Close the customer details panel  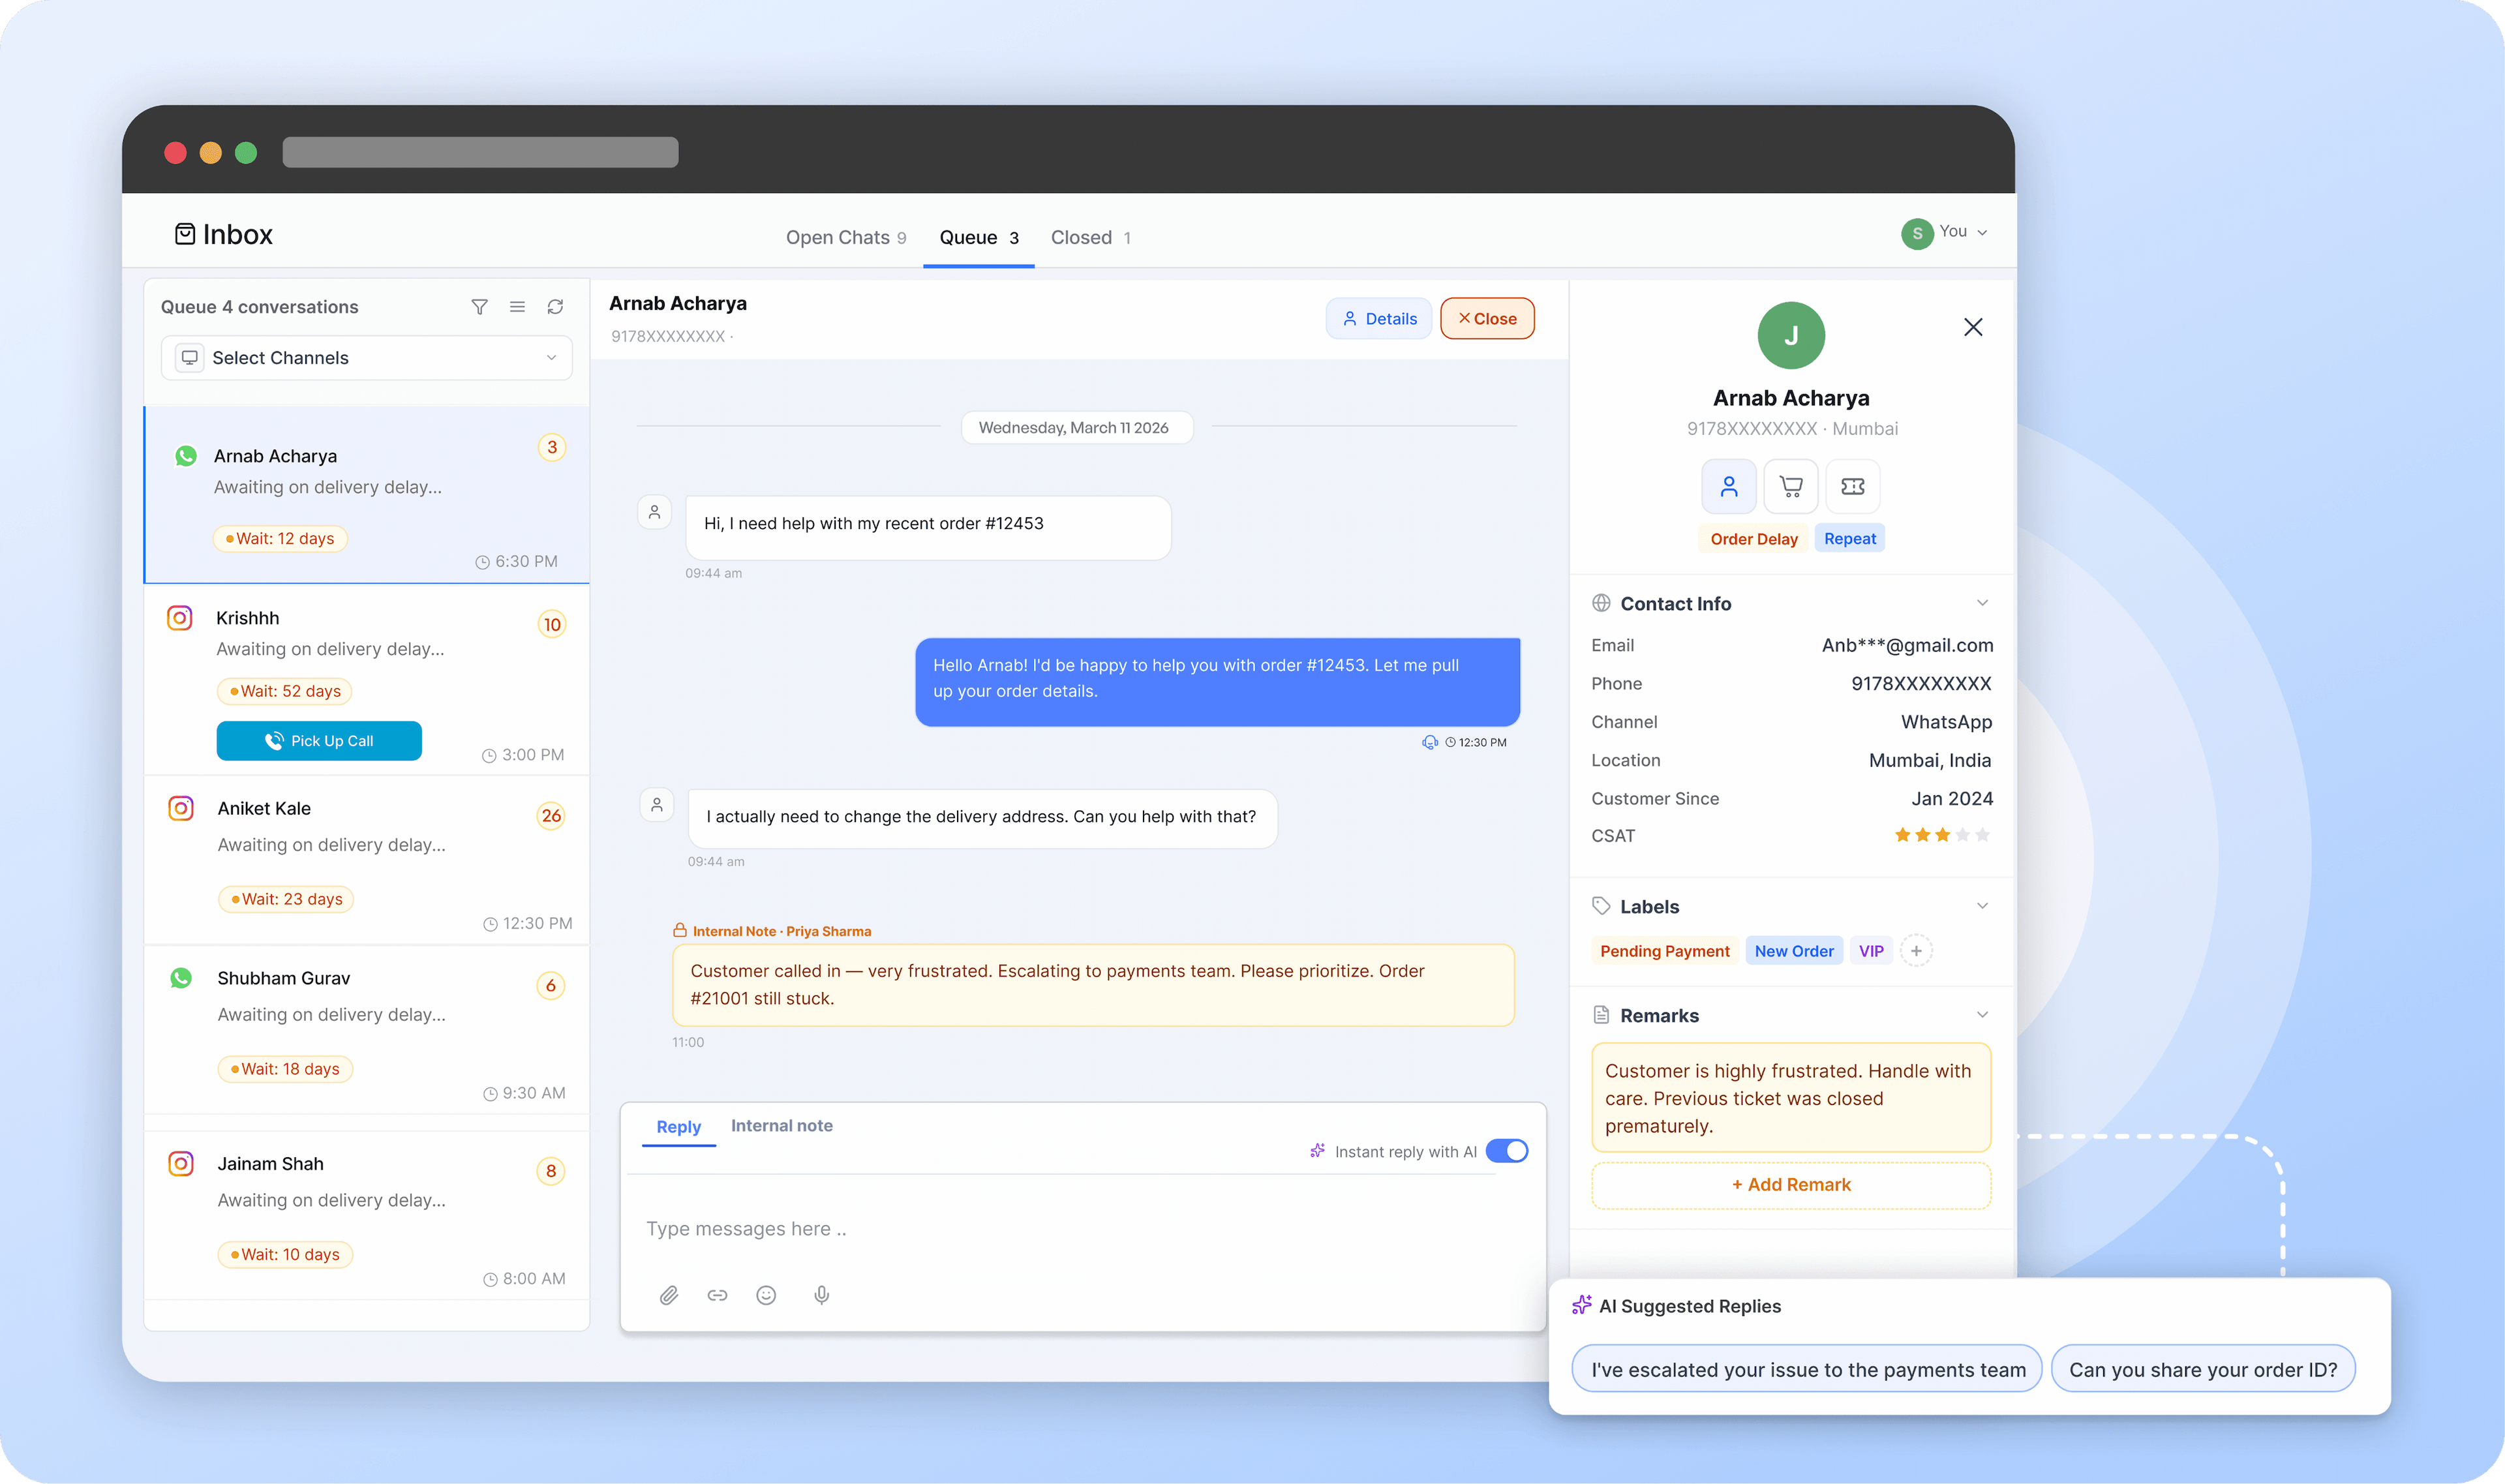click(1973, 327)
